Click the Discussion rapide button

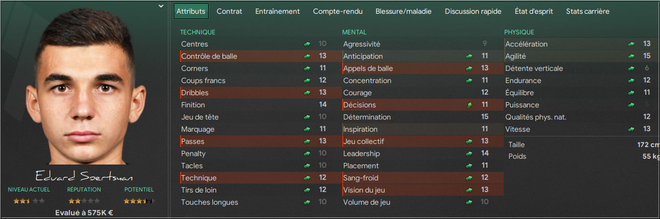click(473, 11)
